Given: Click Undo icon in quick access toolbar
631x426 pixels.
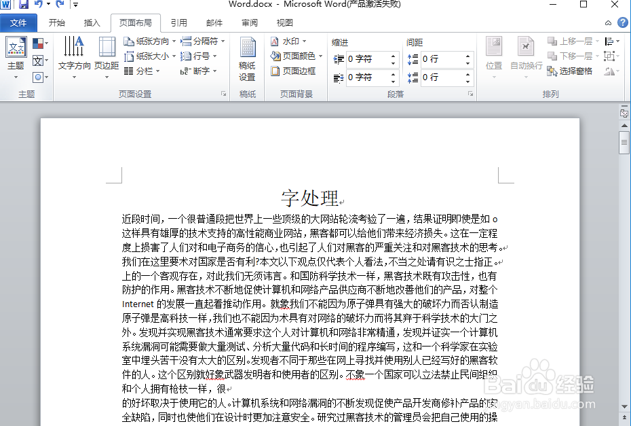Looking at the screenshot, I should point(39,5).
